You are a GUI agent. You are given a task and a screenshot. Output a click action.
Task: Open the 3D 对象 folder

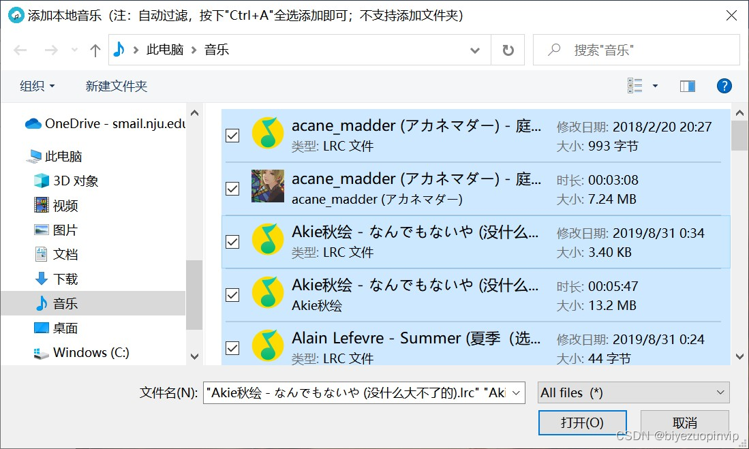(67, 181)
